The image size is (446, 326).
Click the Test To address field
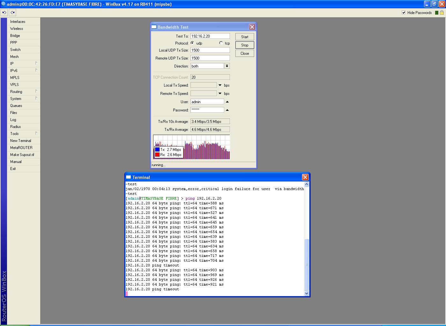(x=210, y=36)
